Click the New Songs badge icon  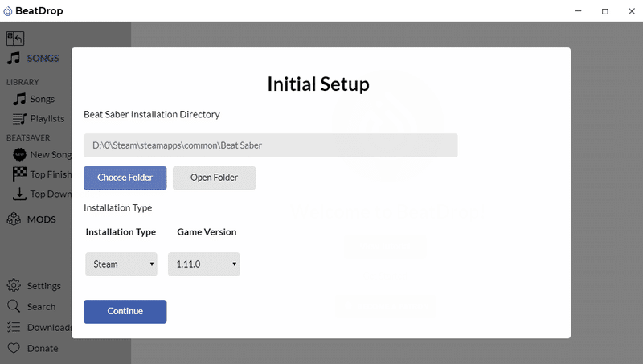pos(19,154)
